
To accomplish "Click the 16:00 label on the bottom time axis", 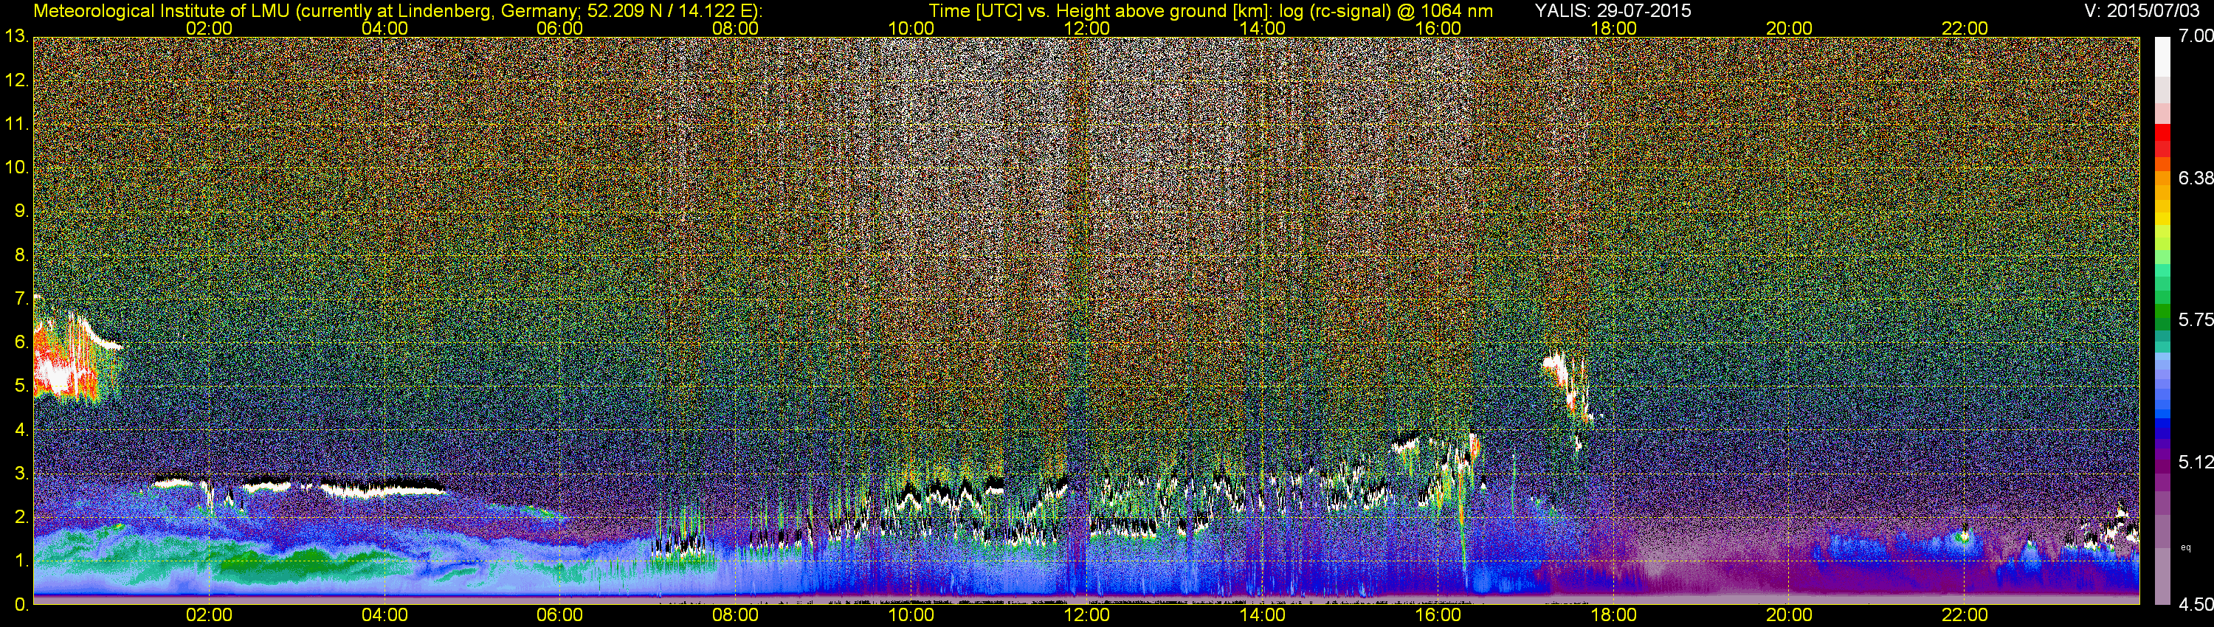I will 1438,615.
